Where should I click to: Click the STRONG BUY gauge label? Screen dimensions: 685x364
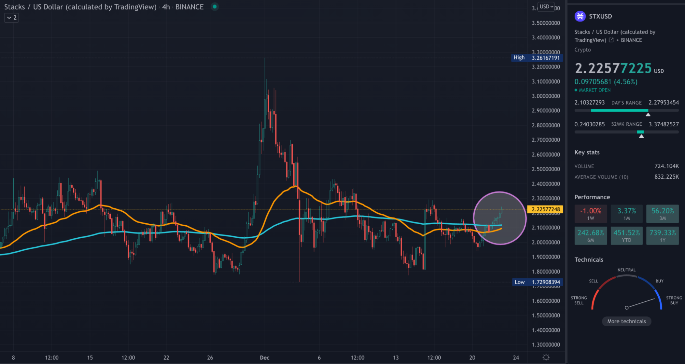(x=674, y=300)
